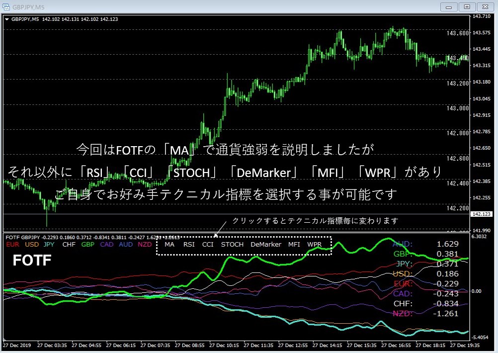Switch to MFI indicator
This screenshot has height=353, width=498.
(x=294, y=244)
